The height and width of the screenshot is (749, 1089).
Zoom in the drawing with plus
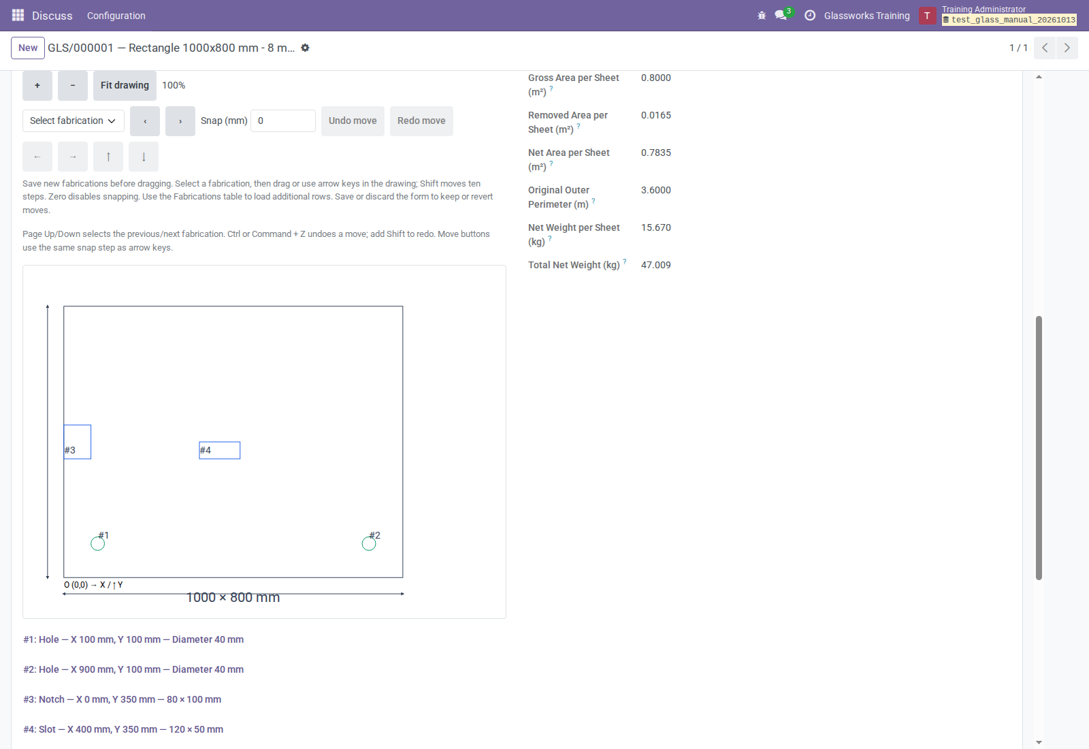pos(37,85)
